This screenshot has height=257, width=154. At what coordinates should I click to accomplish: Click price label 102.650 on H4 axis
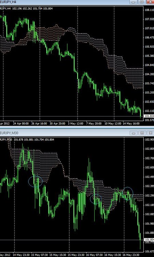tap(149, 102)
